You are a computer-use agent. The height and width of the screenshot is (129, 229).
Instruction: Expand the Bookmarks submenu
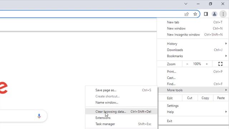tap(193, 56)
